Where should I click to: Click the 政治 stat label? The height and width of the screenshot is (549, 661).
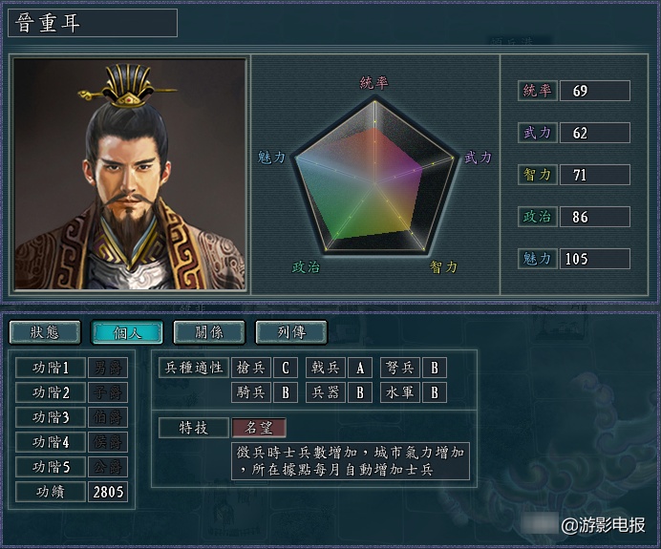(538, 217)
